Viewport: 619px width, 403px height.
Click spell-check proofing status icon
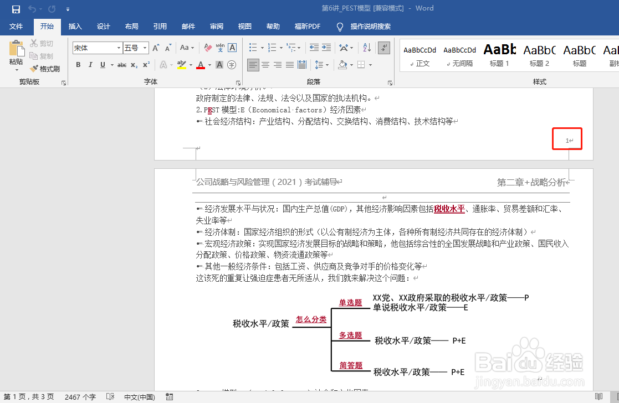pos(110,397)
